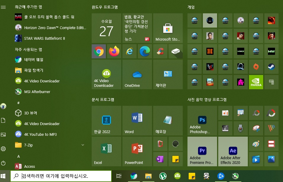Viewport: 283px width, 182px height.
Task: Open the 뉴스 news tile
Action: pos(137,28)
